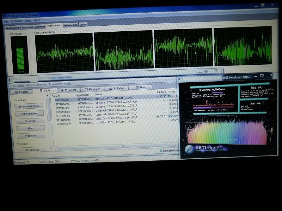
Task: Suspend the selected task
Action: pos(30,121)
